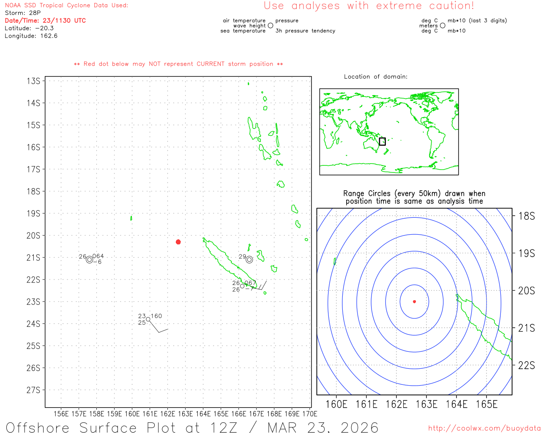Click the station circle labeled 064 near 21S
The height and width of the screenshot is (433, 541).
tap(89, 260)
